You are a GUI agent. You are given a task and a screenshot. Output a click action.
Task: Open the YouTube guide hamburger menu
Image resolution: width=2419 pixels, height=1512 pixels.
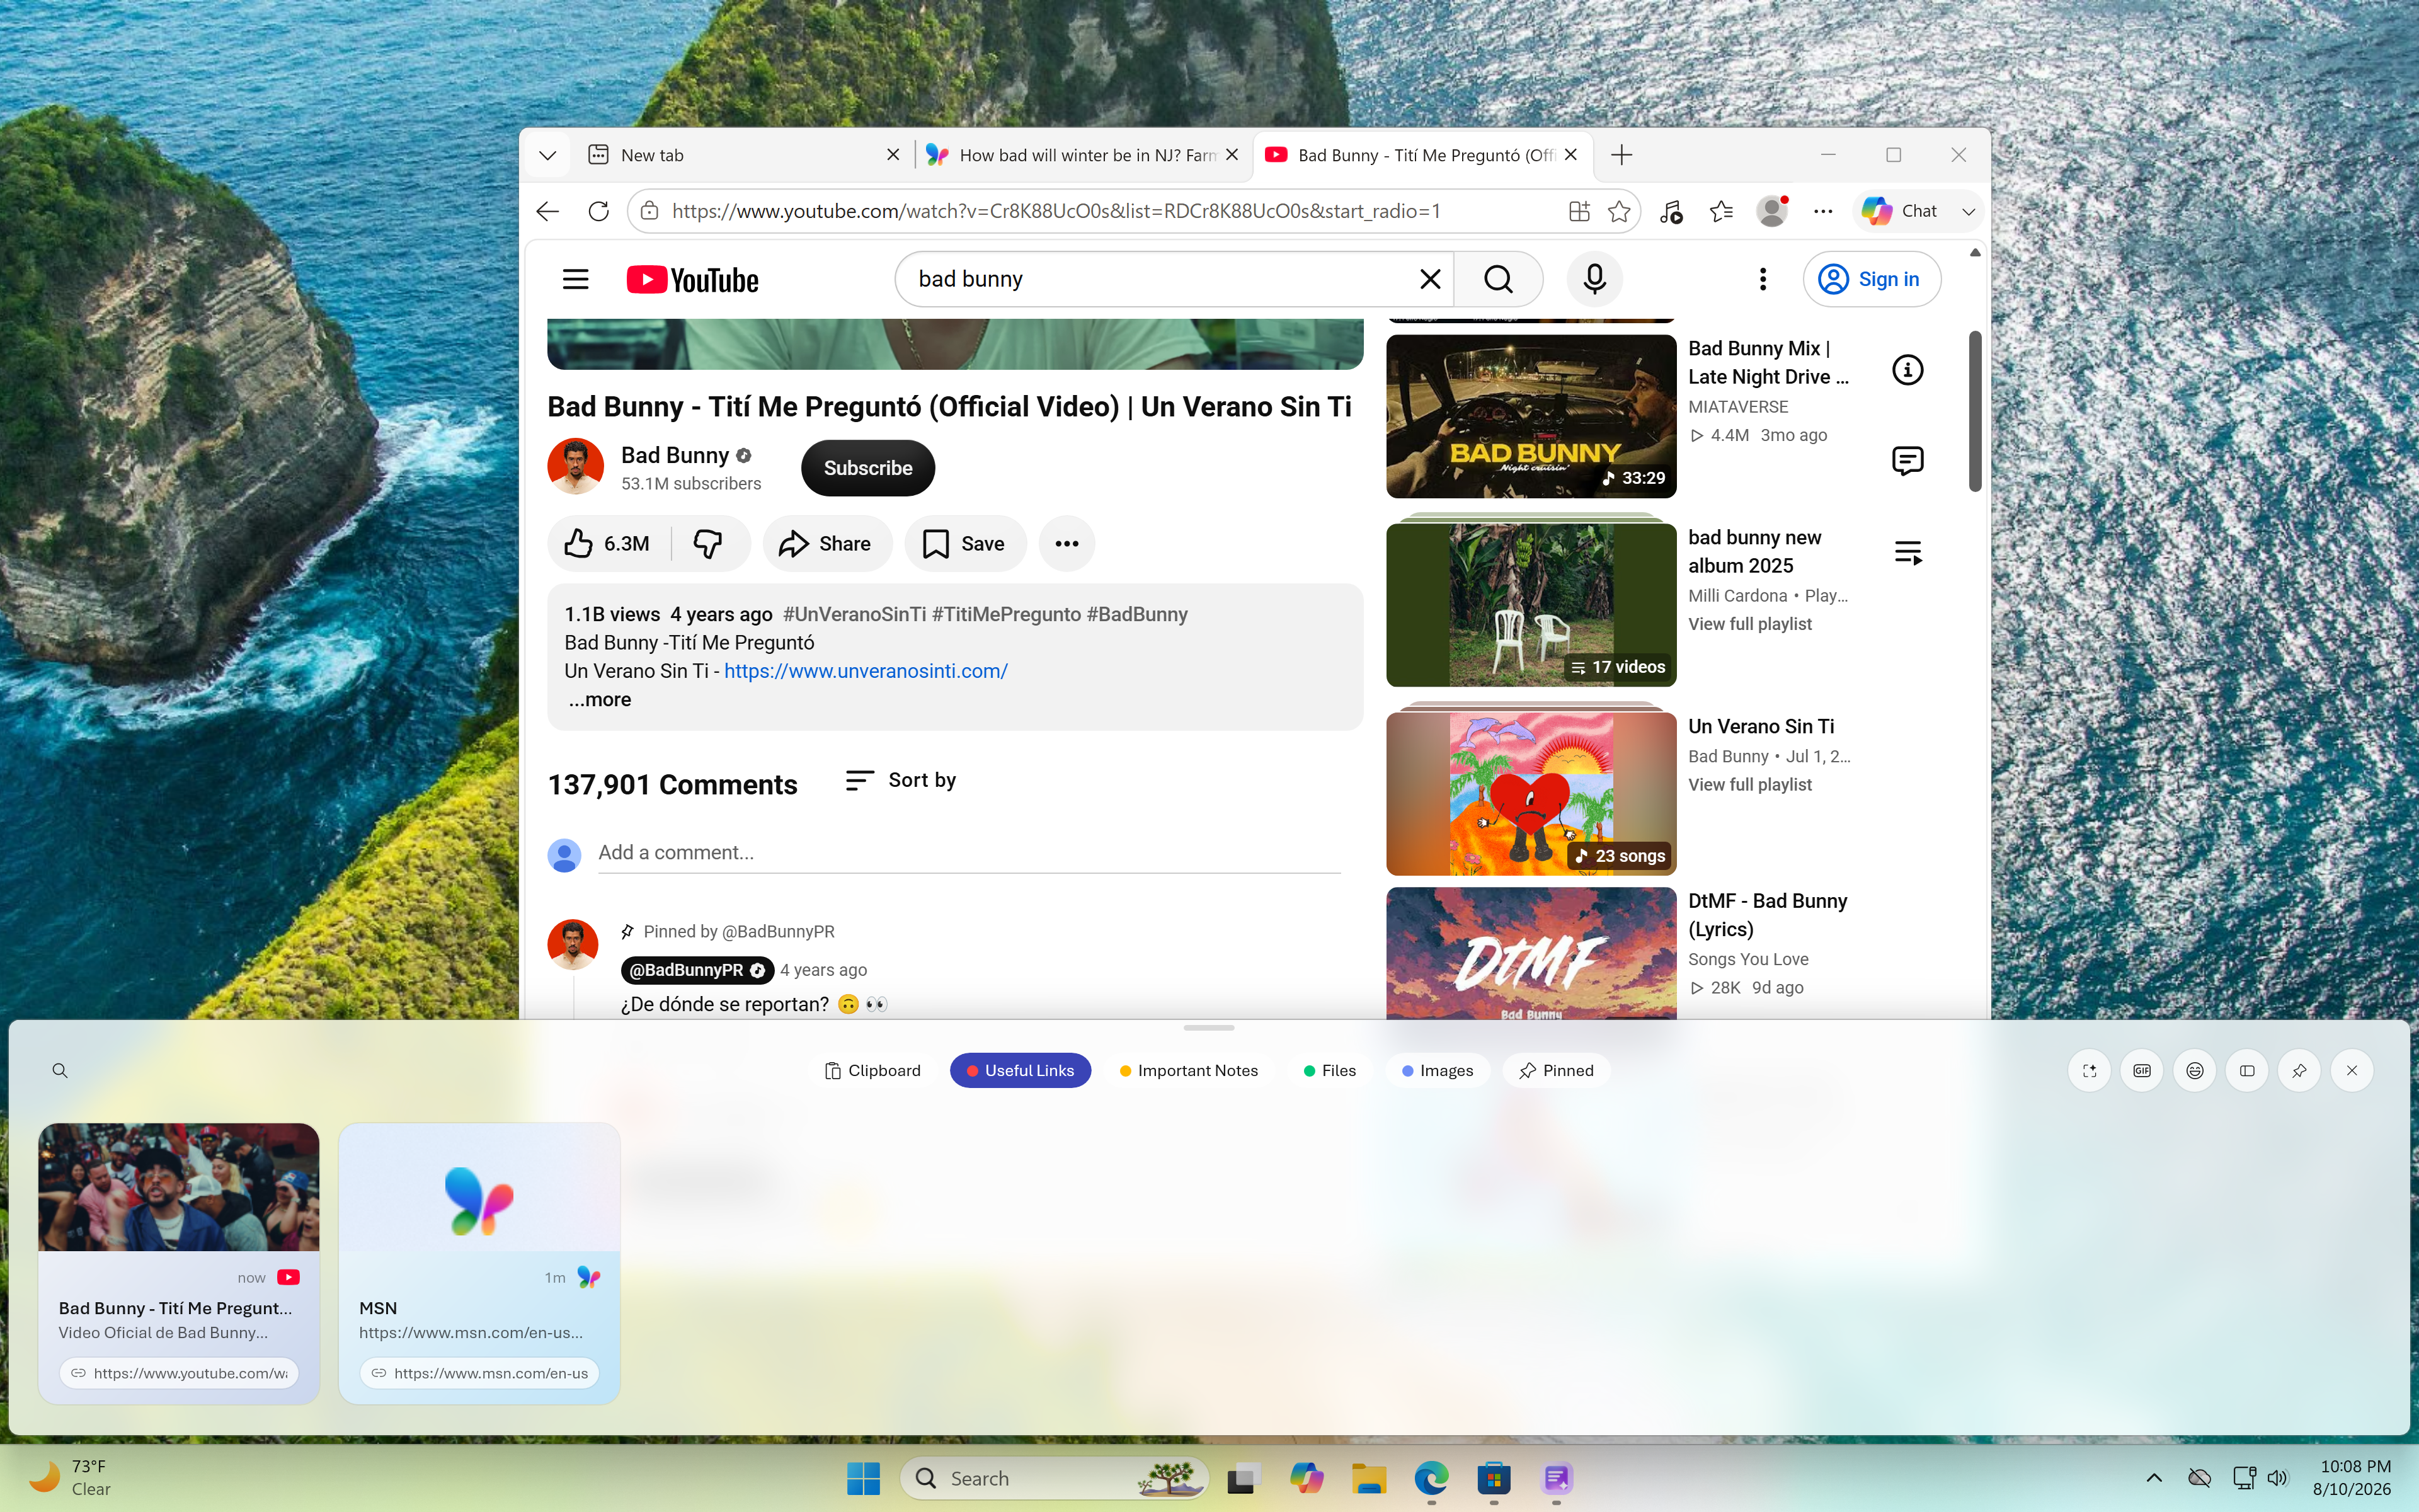[576, 279]
